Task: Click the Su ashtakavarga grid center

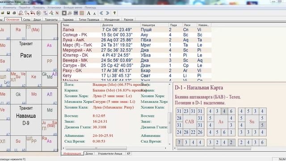Action: (x=252, y=122)
